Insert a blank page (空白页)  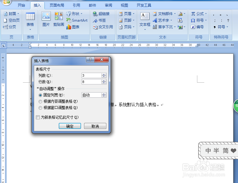[x=11, y=20]
